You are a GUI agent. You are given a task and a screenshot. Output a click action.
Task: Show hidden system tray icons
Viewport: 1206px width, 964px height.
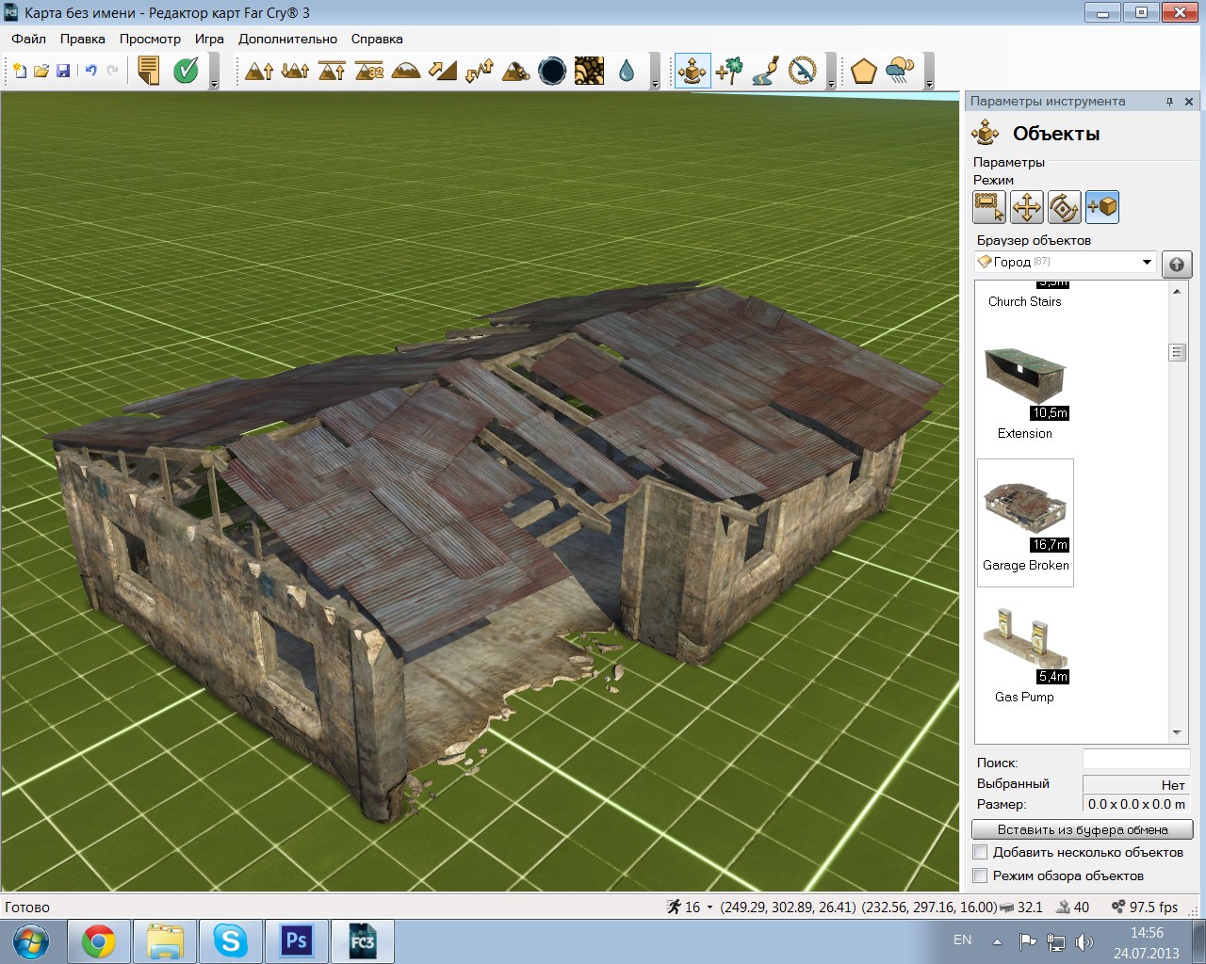coord(997,941)
